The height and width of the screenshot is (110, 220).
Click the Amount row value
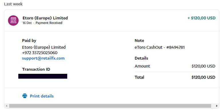pyautogui.click(x=203, y=66)
